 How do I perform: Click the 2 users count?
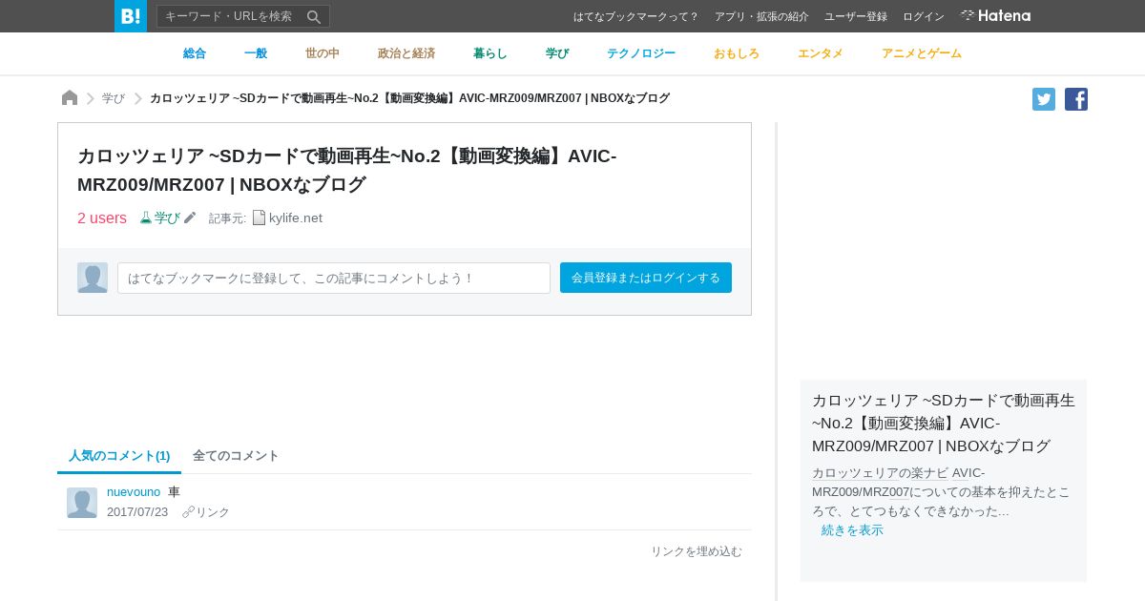(x=102, y=218)
